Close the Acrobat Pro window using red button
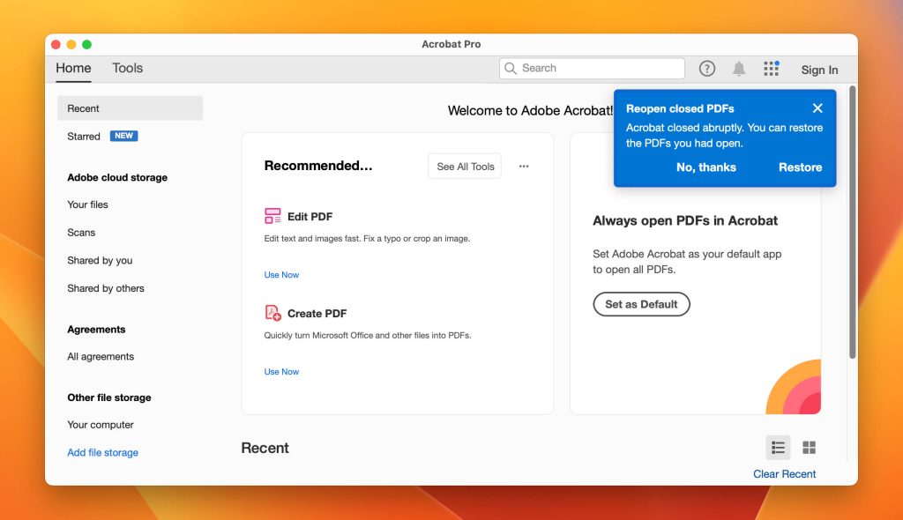Image resolution: width=903 pixels, height=520 pixels. tap(56, 44)
